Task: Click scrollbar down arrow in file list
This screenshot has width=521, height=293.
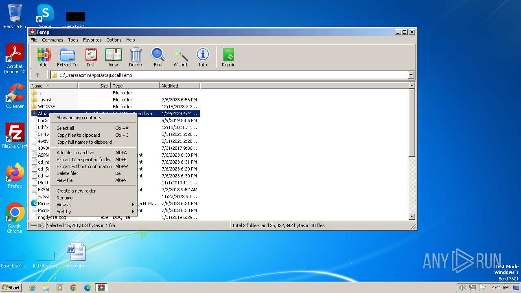Action: click(x=412, y=217)
